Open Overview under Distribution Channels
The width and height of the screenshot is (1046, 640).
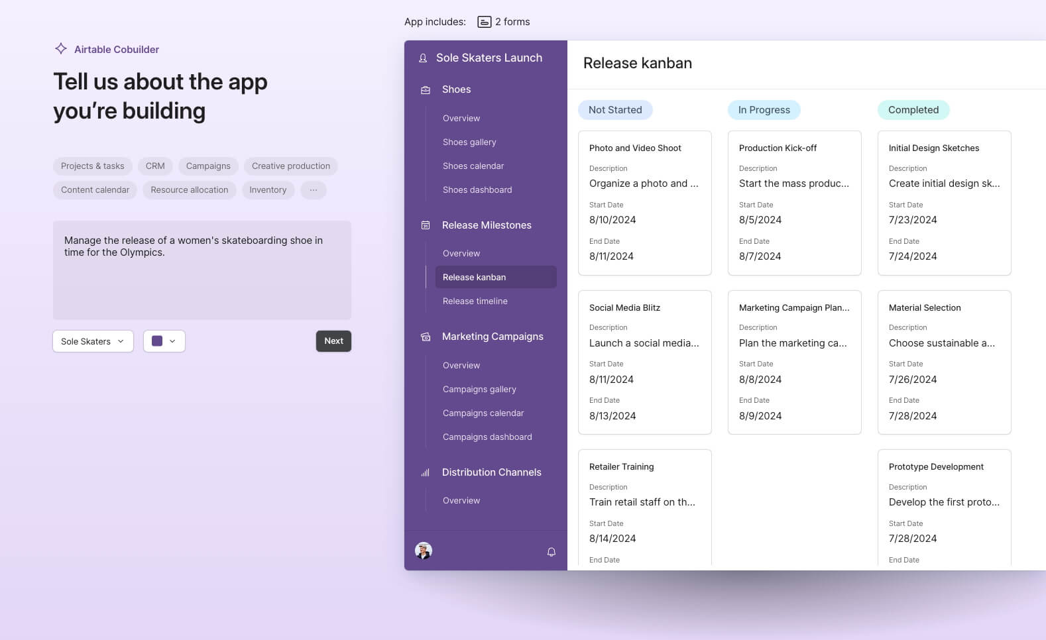tap(461, 500)
